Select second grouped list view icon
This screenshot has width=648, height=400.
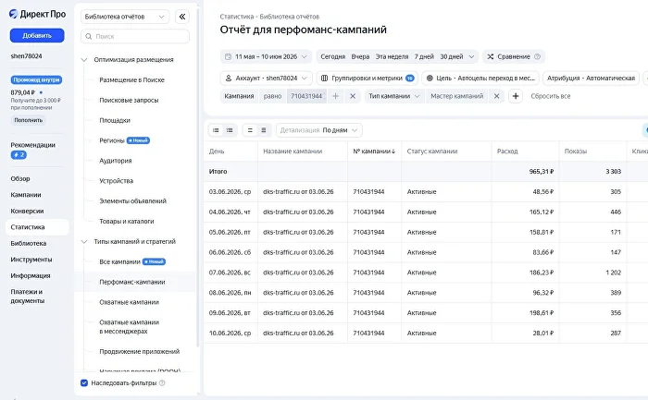[x=230, y=130]
